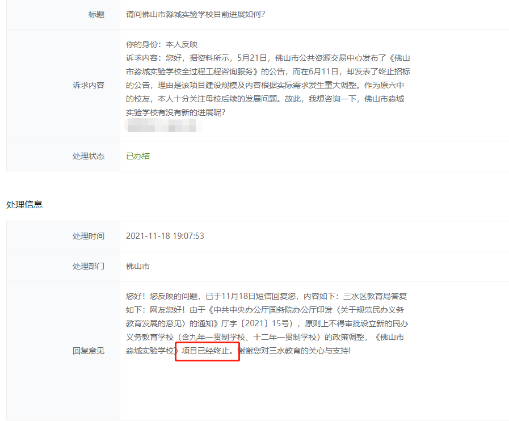
Task: Select the timestamp 2021-11-18 19:07:53
Action: 165,236
